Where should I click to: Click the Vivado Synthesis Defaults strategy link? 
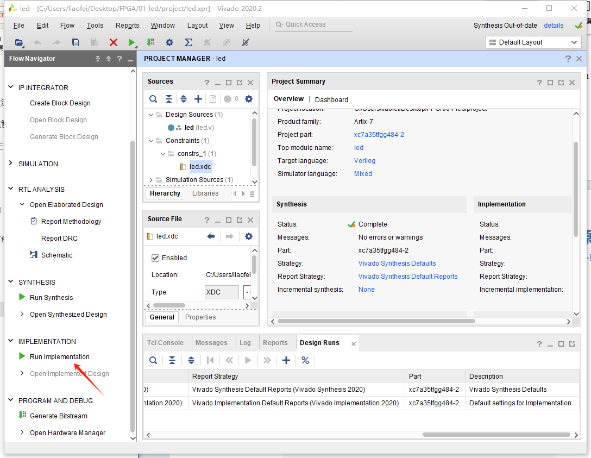[397, 263]
